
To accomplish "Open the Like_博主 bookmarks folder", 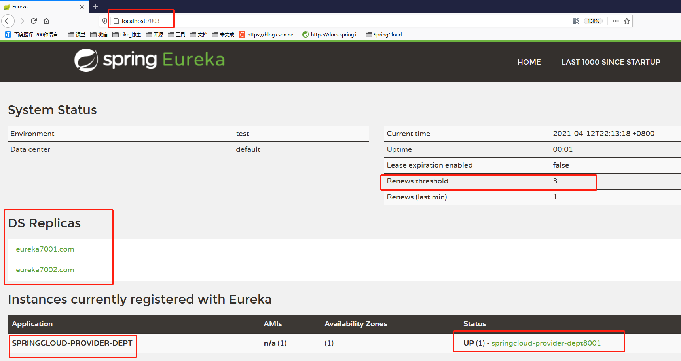I will [x=127, y=35].
